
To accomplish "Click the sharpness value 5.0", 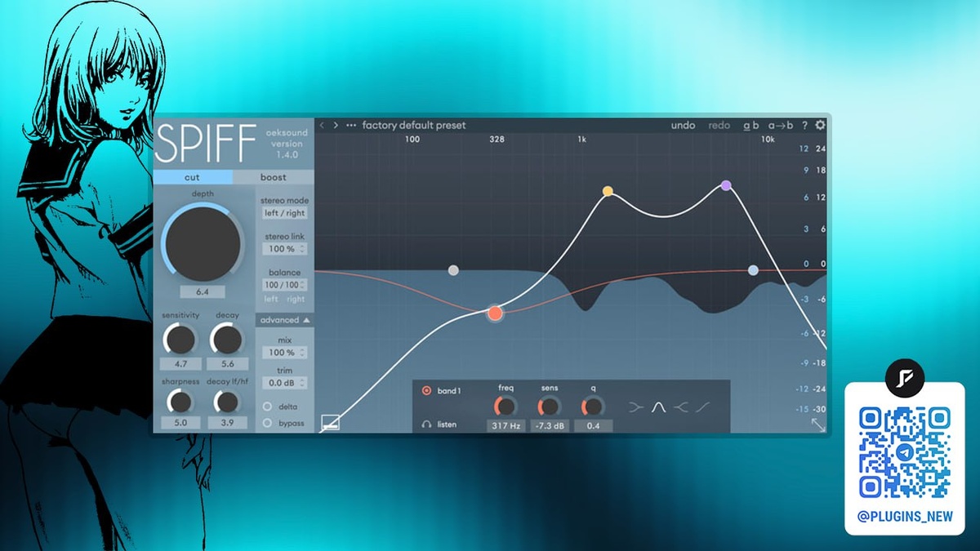I will pos(180,423).
